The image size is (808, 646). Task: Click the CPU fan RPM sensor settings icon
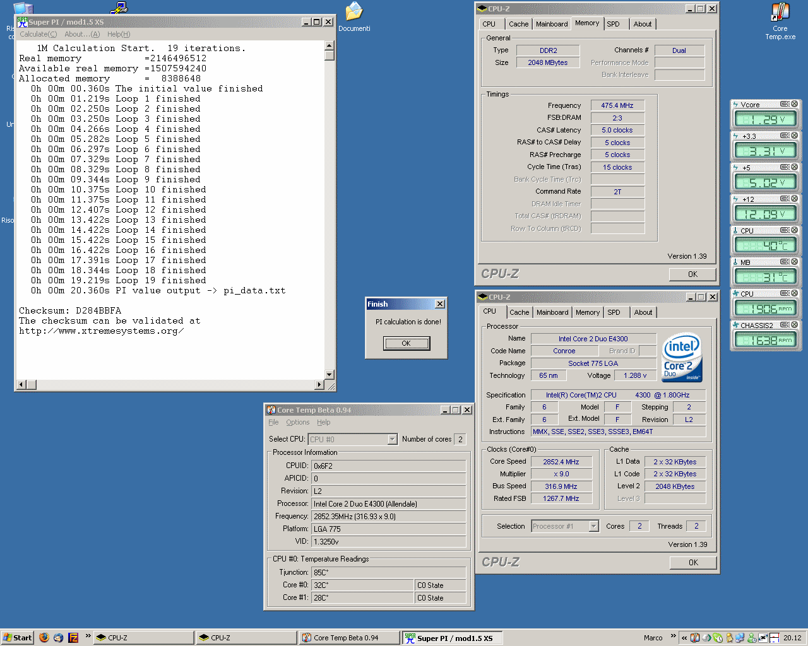785,293
